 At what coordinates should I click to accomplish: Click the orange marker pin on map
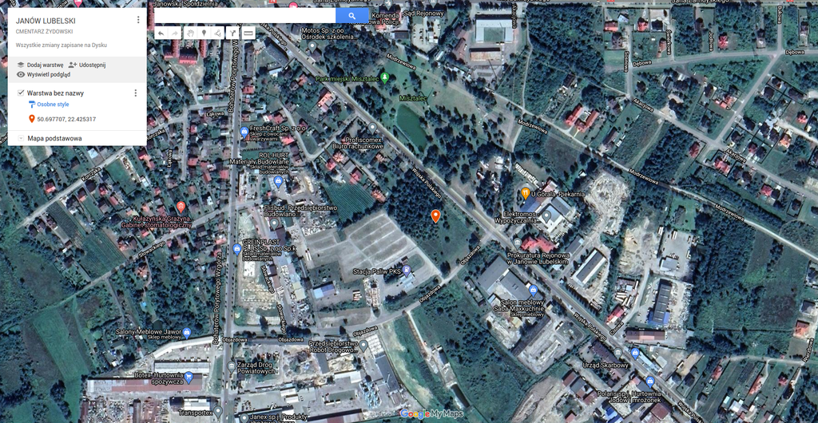click(x=435, y=215)
